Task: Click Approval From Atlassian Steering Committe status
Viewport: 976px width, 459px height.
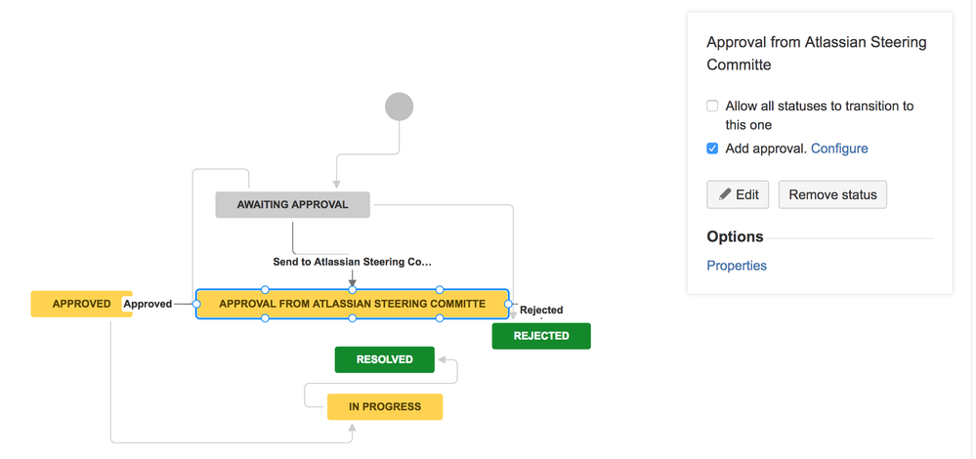Action: point(353,304)
